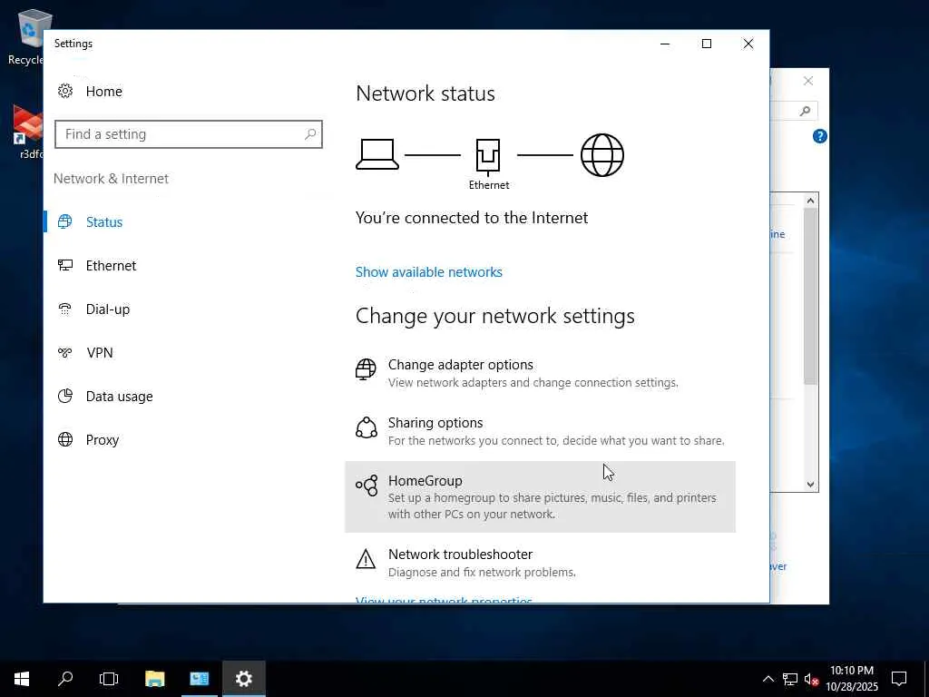Open Change adapter options
929x697 pixels.
pyautogui.click(x=541, y=373)
